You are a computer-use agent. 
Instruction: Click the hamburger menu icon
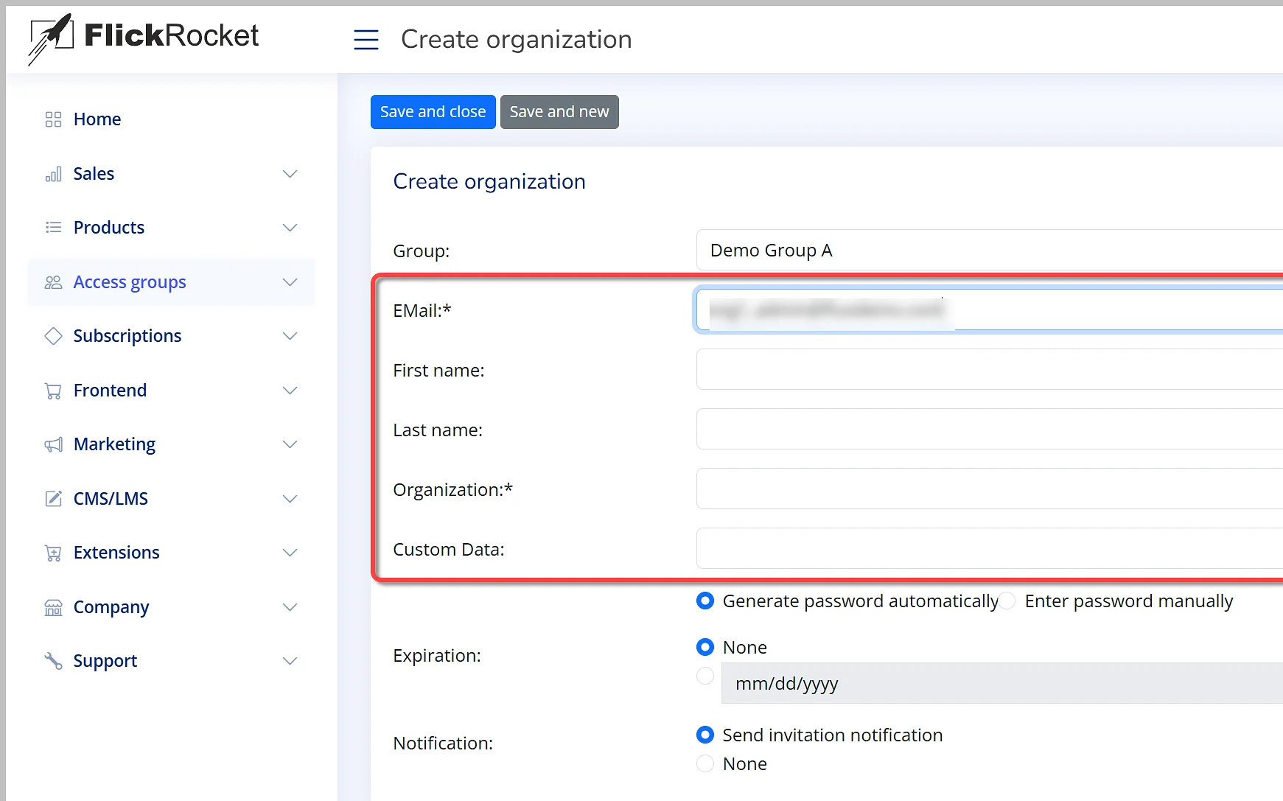(366, 40)
